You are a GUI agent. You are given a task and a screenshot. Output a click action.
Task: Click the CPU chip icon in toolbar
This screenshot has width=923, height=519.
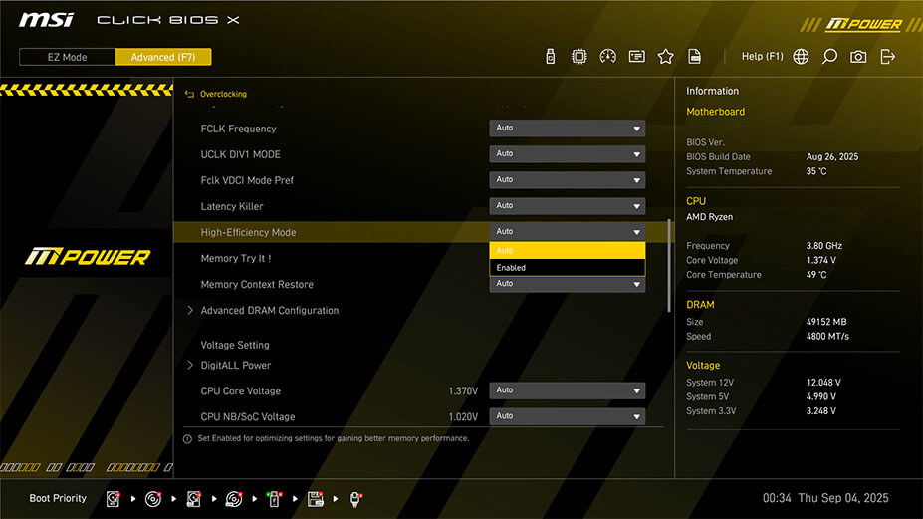pyautogui.click(x=578, y=57)
